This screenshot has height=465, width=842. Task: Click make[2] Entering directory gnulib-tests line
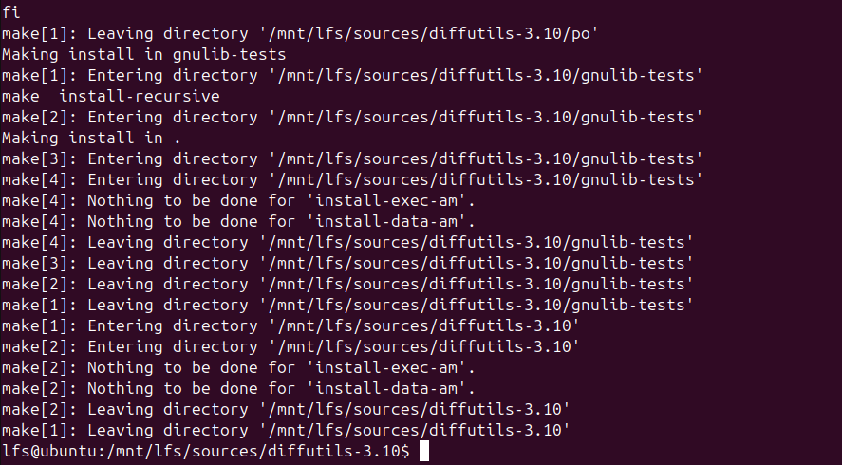351,117
